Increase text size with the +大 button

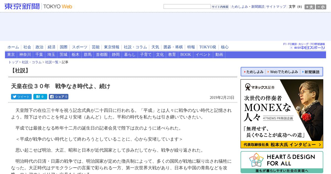point(309,7)
